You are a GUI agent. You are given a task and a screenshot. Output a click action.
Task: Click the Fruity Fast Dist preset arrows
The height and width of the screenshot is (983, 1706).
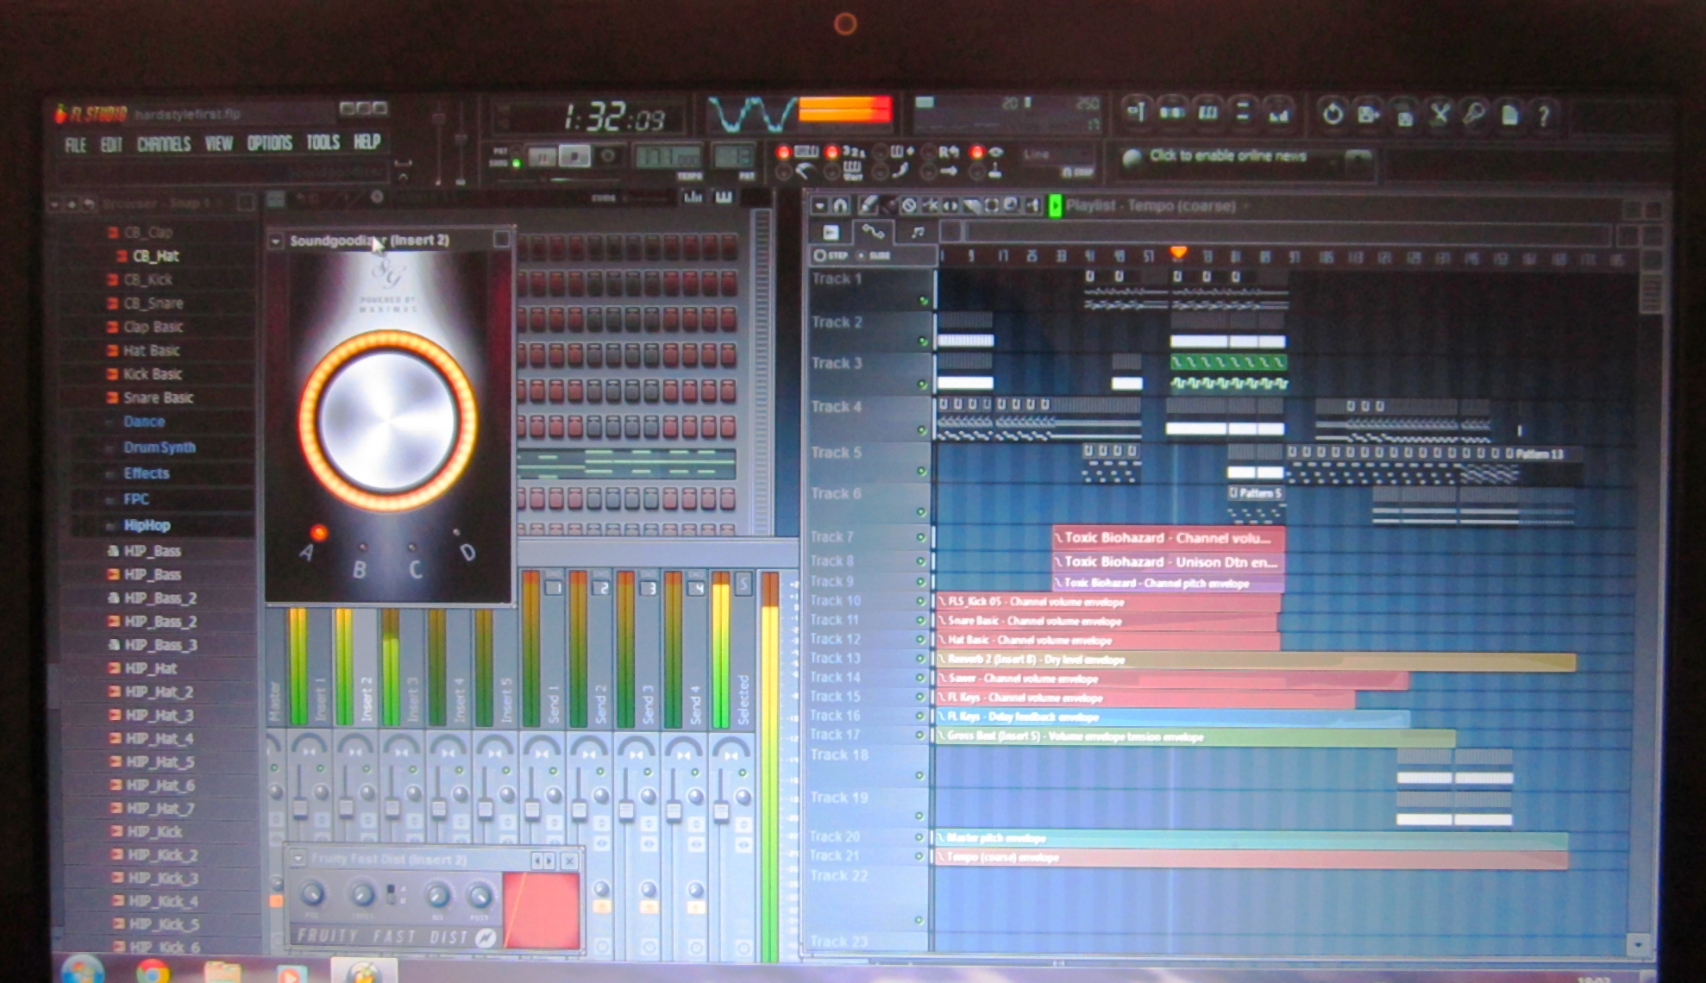(x=543, y=861)
